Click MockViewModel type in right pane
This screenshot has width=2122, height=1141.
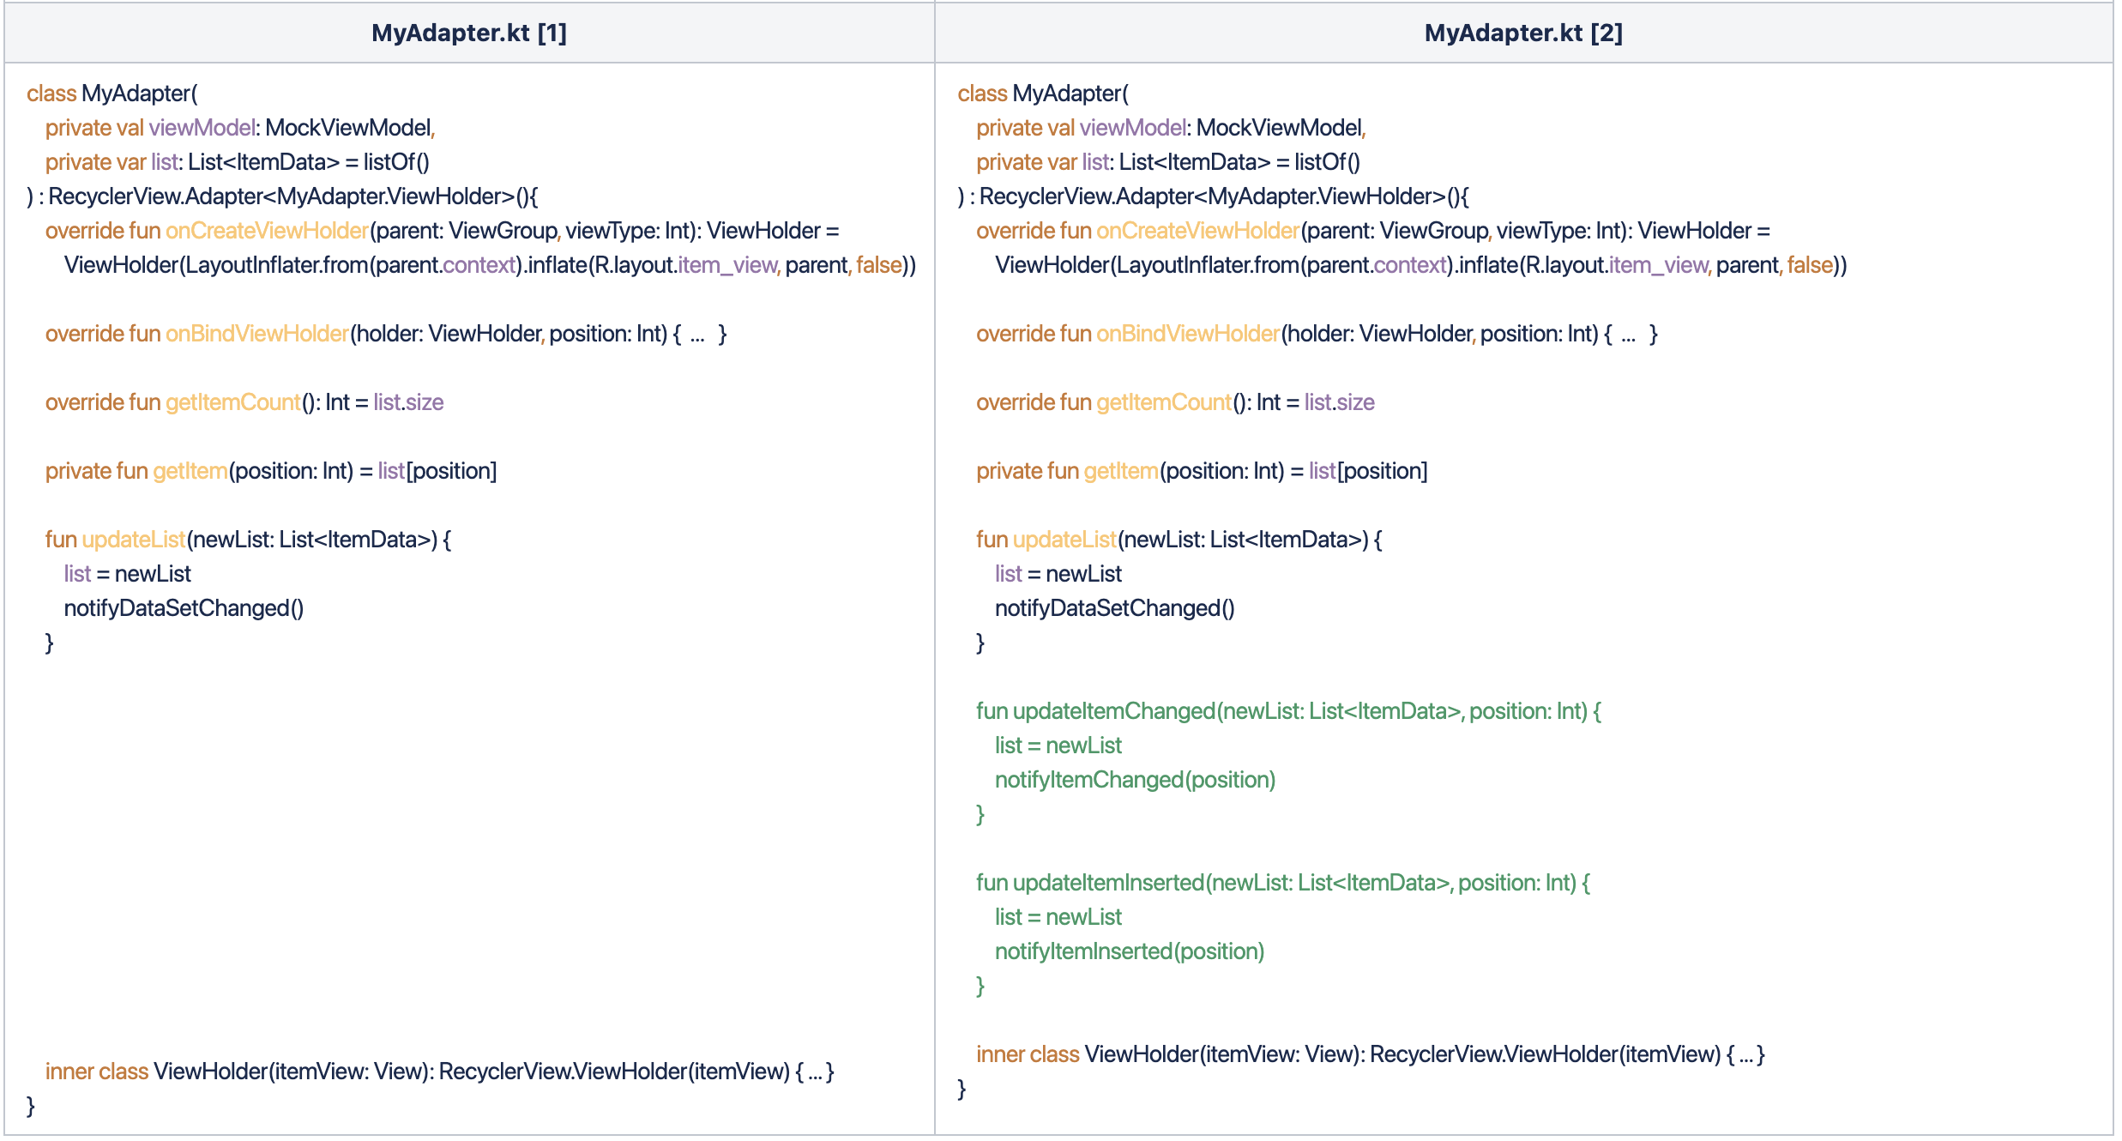click(1278, 128)
